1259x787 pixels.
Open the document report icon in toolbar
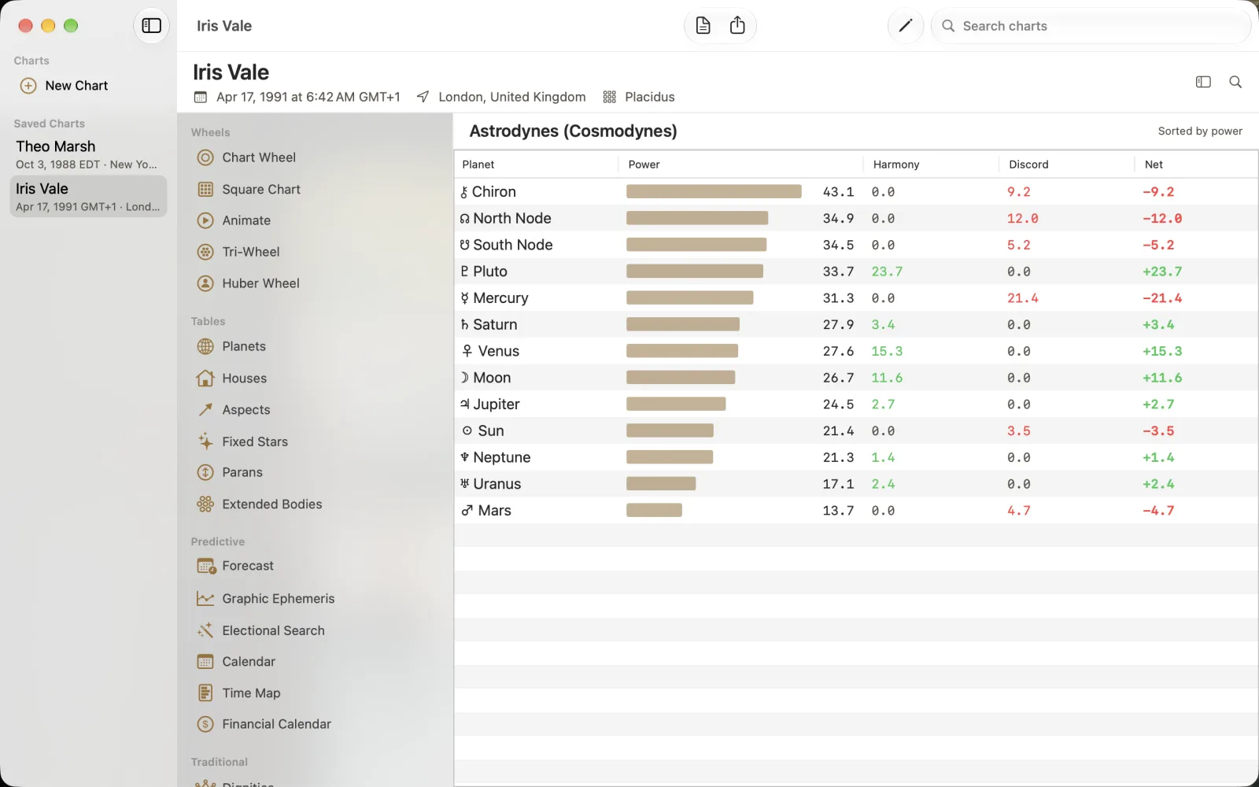pos(703,26)
